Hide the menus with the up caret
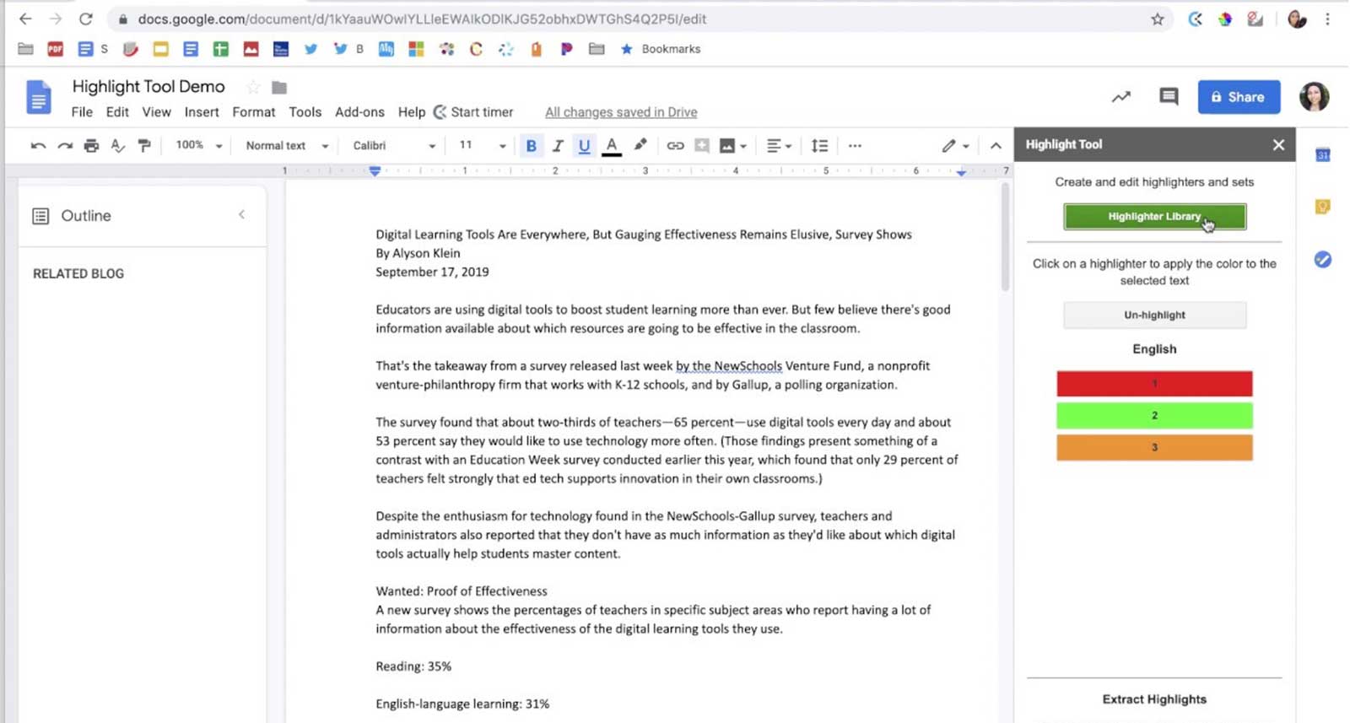 tap(996, 146)
